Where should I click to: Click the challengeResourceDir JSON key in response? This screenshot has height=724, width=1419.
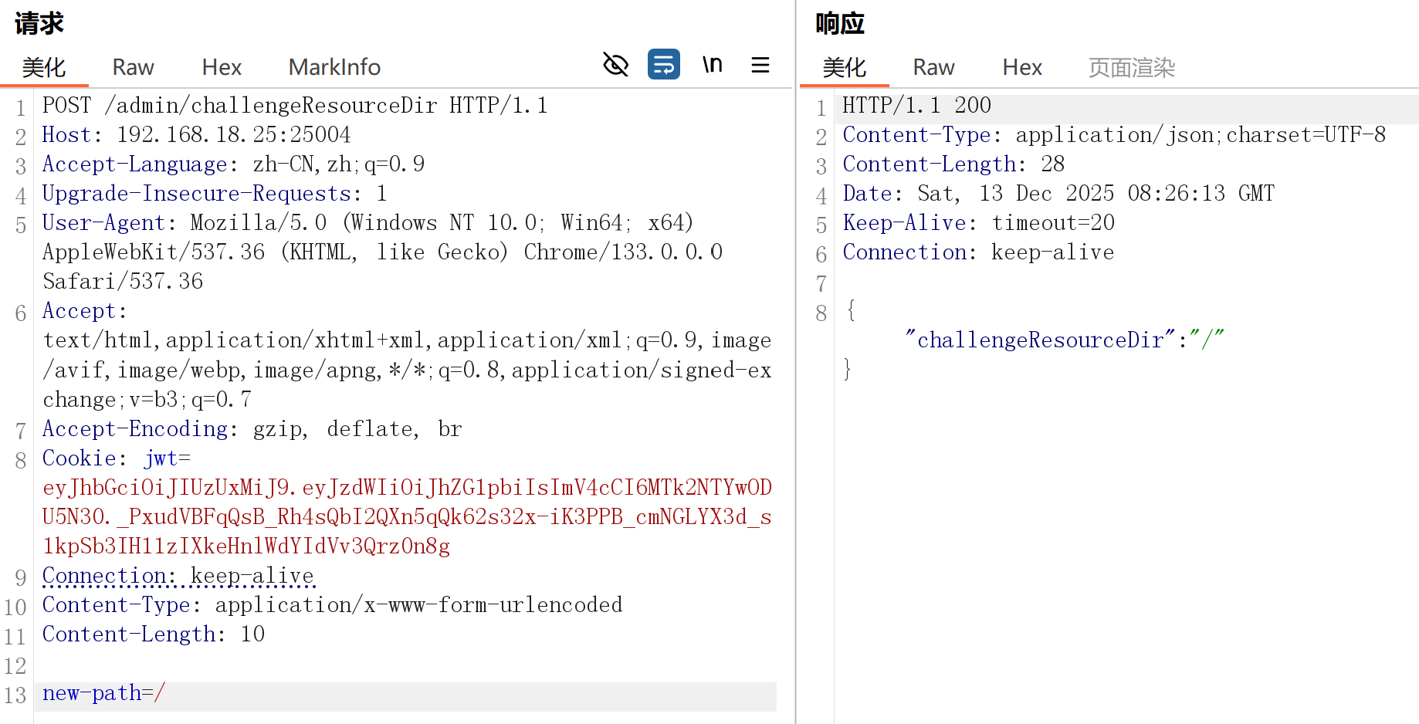(x=1039, y=340)
